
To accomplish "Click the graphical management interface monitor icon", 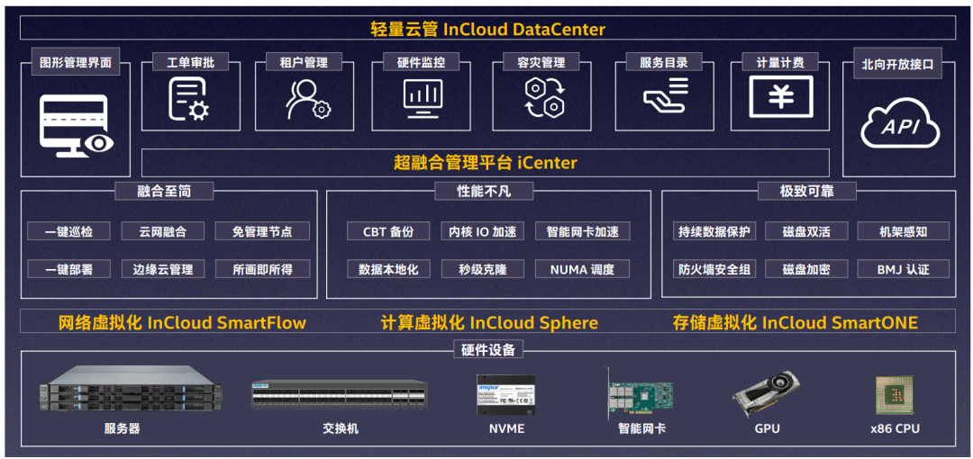I will point(77,126).
